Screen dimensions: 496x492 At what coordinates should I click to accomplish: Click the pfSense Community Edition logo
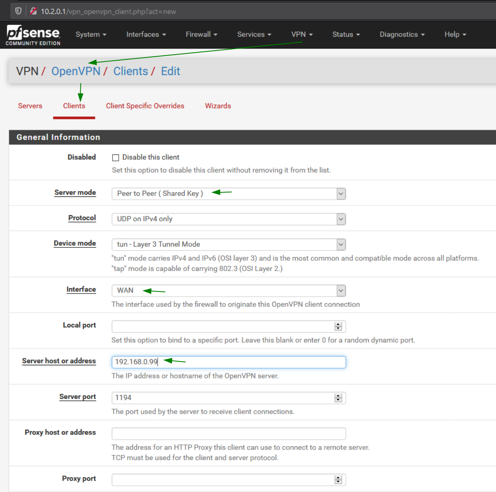tap(33, 35)
